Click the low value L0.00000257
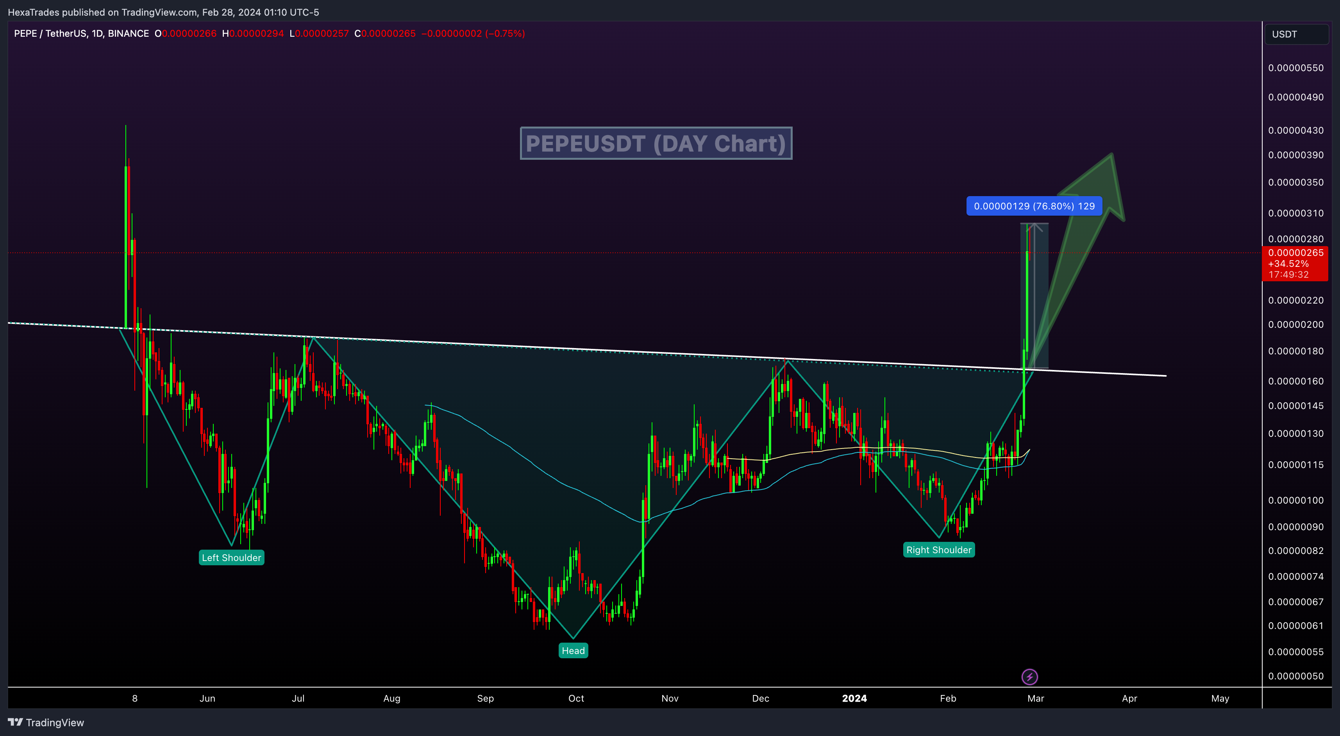The image size is (1340, 736). [319, 34]
